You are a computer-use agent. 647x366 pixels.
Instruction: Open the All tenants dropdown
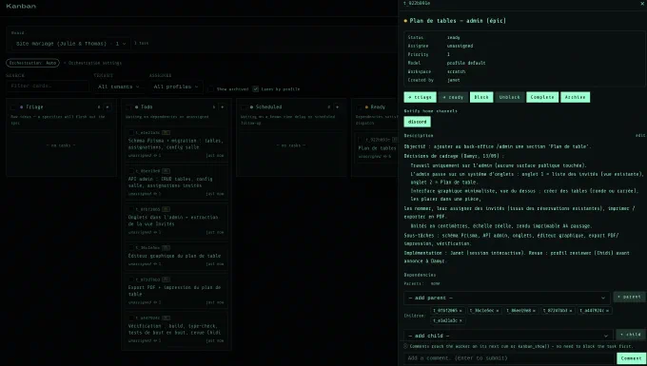119,87
